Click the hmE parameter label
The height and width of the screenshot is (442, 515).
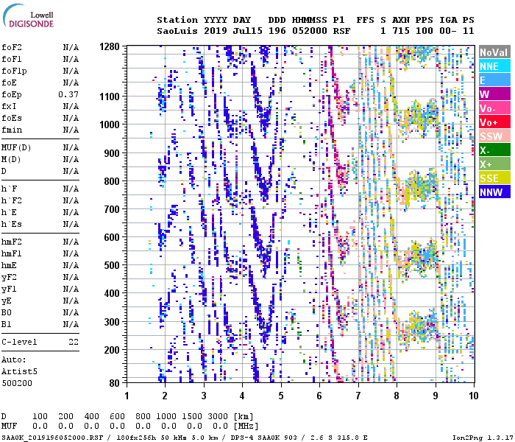(x=9, y=265)
